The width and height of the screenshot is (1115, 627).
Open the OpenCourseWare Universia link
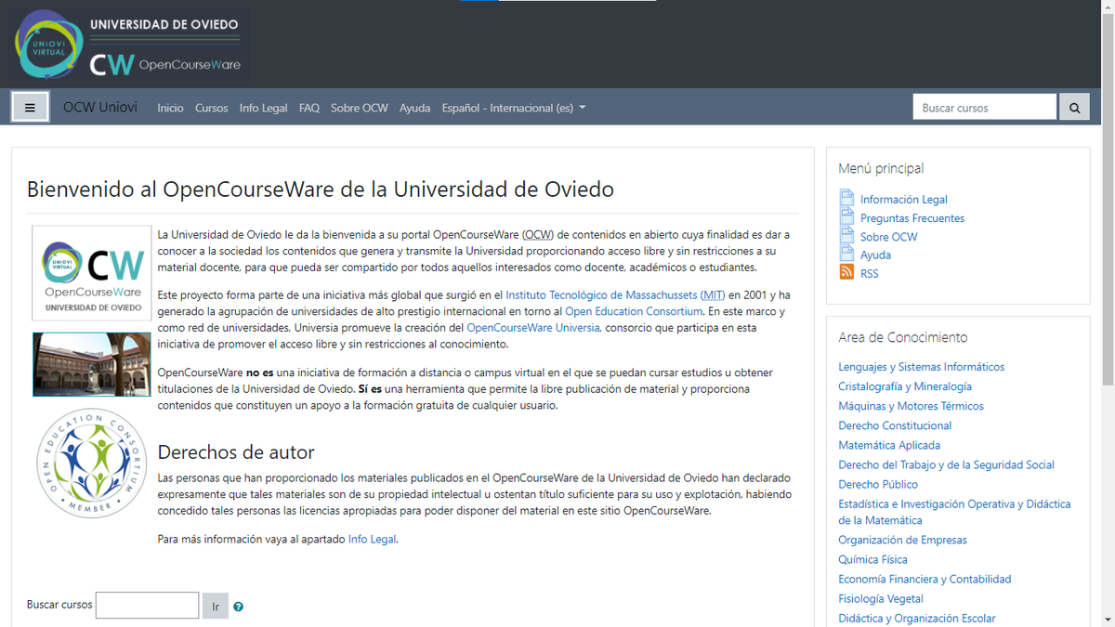533,327
